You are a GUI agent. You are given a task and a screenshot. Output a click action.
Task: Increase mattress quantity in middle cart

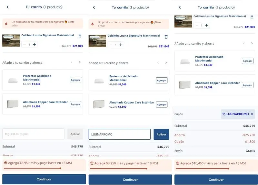point(121,45)
